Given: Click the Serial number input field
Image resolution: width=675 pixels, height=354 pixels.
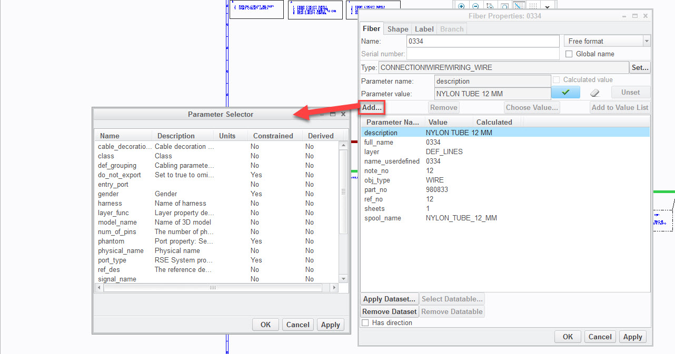Looking at the screenshot, I should click(483, 54).
